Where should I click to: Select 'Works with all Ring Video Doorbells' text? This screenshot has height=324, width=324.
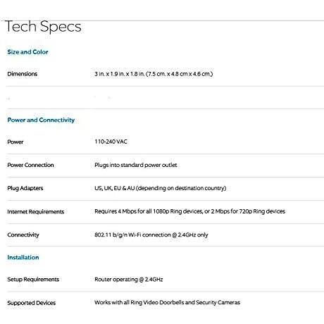click(x=167, y=302)
